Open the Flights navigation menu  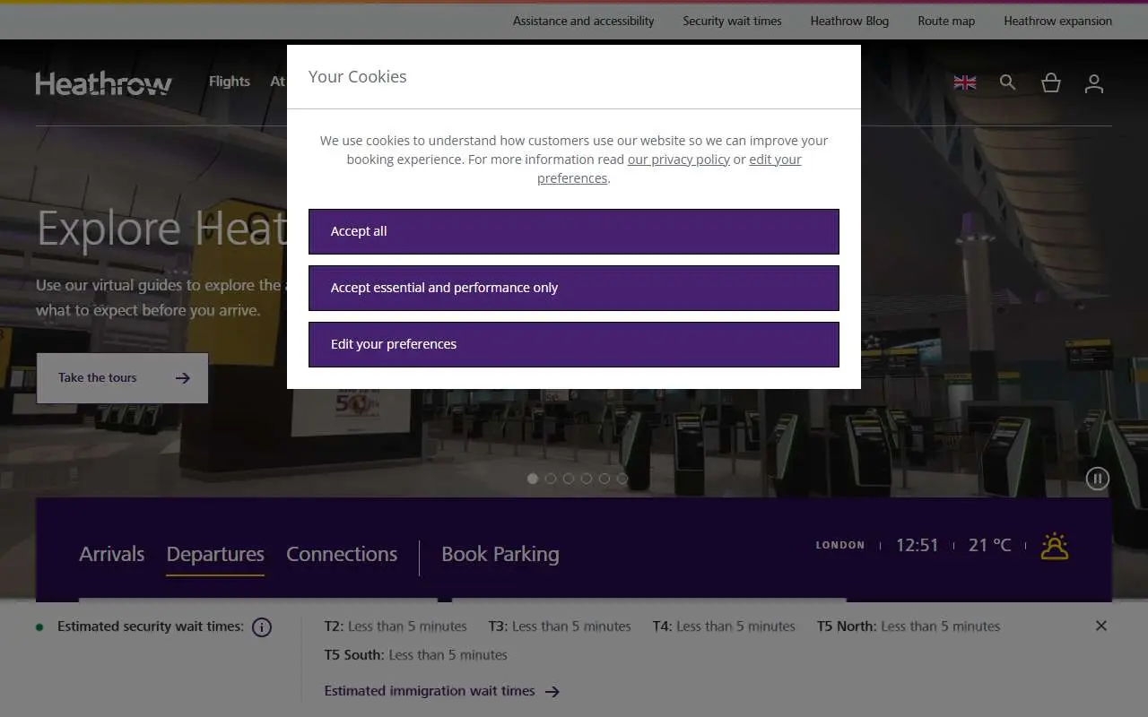pos(230,82)
